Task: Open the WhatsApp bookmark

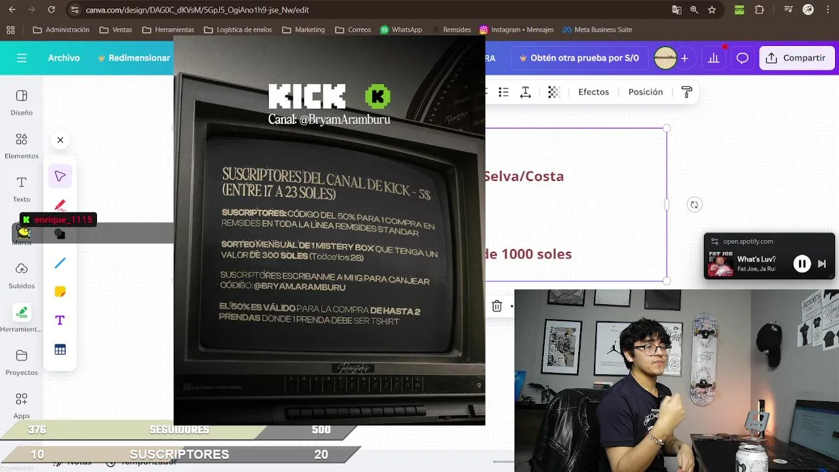Action: pyautogui.click(x=401, y=29)
